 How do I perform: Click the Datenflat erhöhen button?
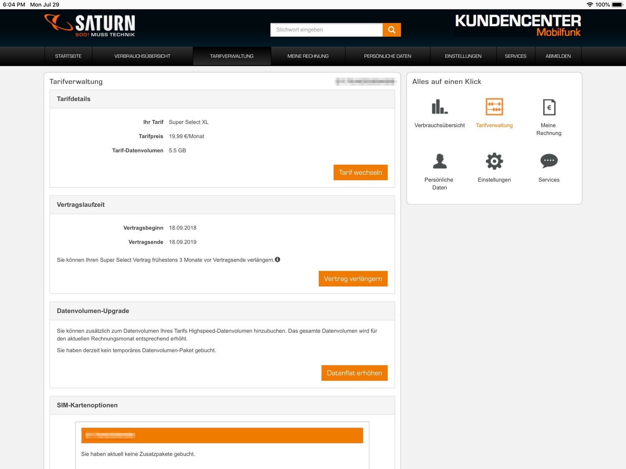tap(354, 373)
